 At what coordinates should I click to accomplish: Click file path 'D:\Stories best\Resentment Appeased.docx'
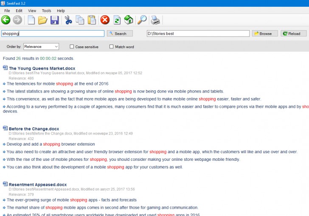44,189
